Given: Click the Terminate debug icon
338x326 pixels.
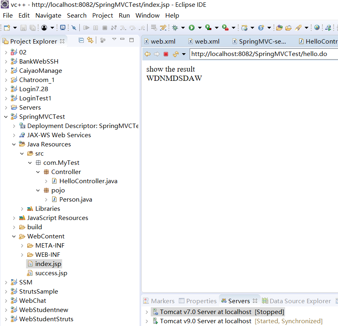Looking at the screenshot, I should tap(105, 28).
